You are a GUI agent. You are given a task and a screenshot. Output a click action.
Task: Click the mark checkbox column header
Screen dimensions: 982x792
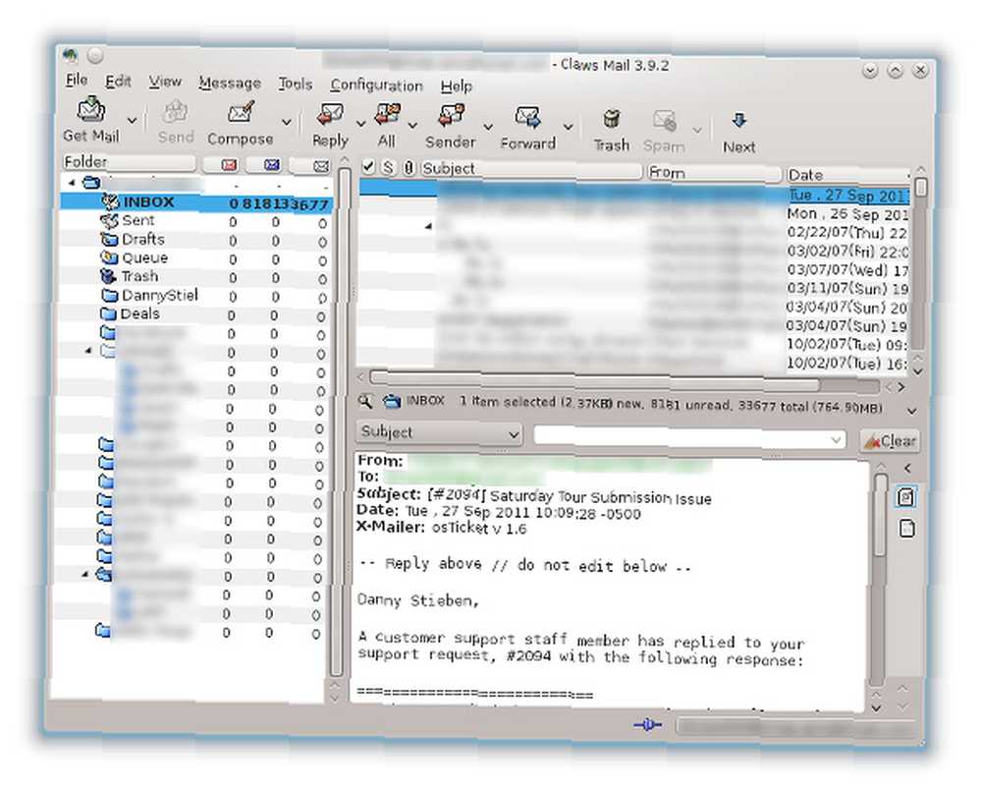[x=368, y=167]
